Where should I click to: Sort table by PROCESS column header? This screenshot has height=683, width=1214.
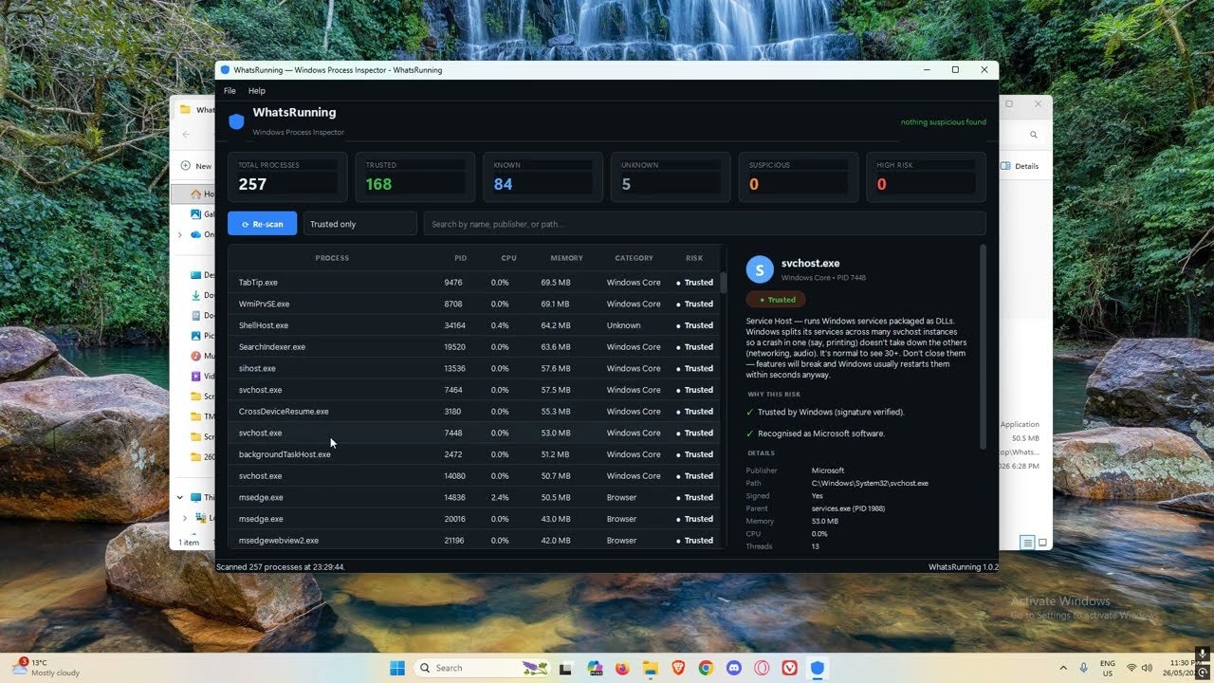point(332,258)
